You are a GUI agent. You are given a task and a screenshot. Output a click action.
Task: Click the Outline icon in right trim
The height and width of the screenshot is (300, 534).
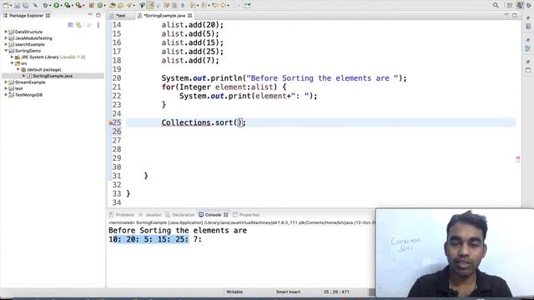coord(528,48)
